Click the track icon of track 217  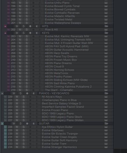pos(8,83)
